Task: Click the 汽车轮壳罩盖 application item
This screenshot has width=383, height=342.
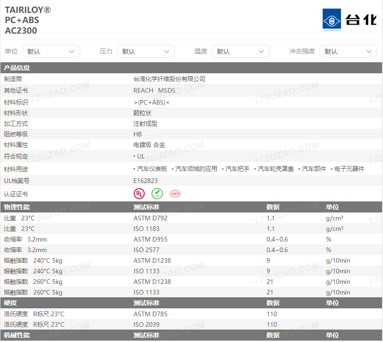Action: [x=276, y=169]
